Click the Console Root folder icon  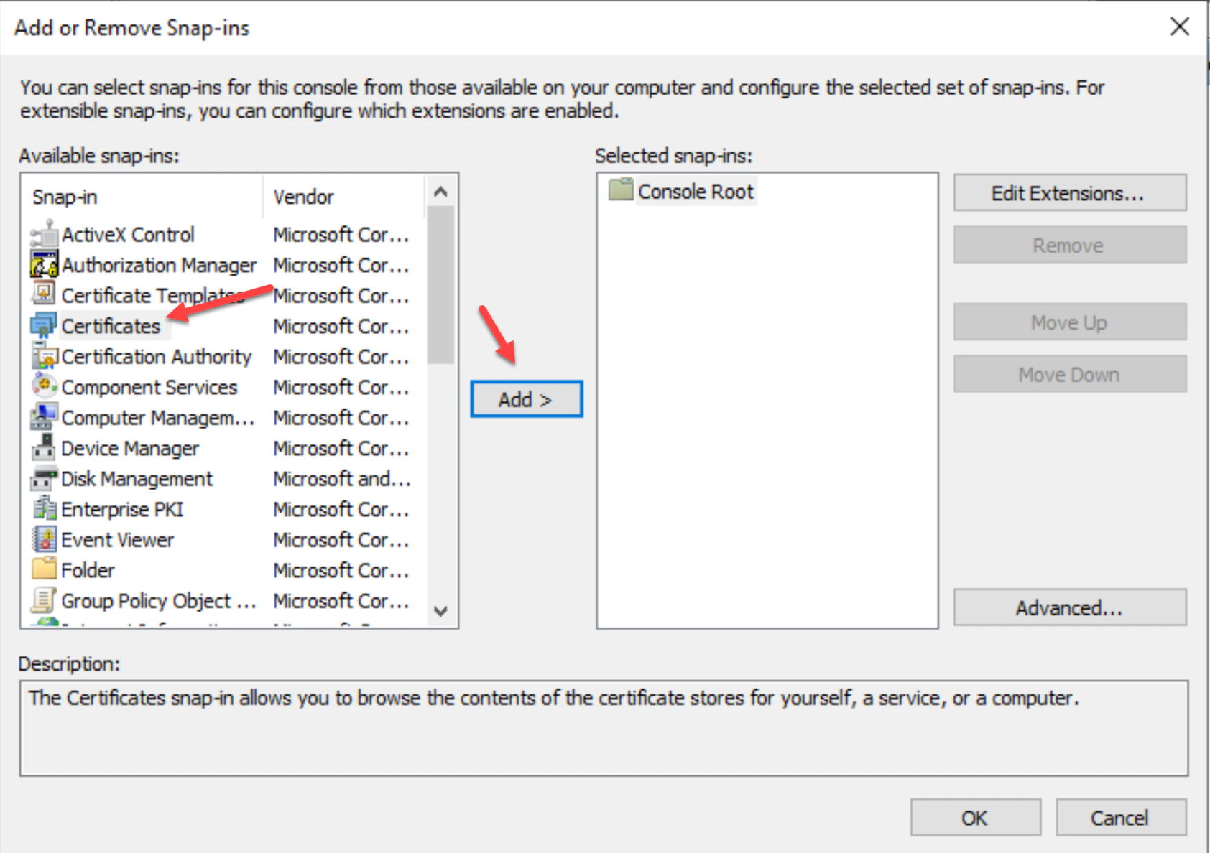tap(621, 190)
